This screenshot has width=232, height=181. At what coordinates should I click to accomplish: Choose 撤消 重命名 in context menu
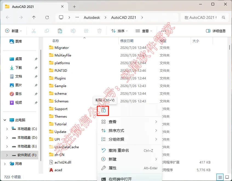pyautogui.click(x=129, y=150)
